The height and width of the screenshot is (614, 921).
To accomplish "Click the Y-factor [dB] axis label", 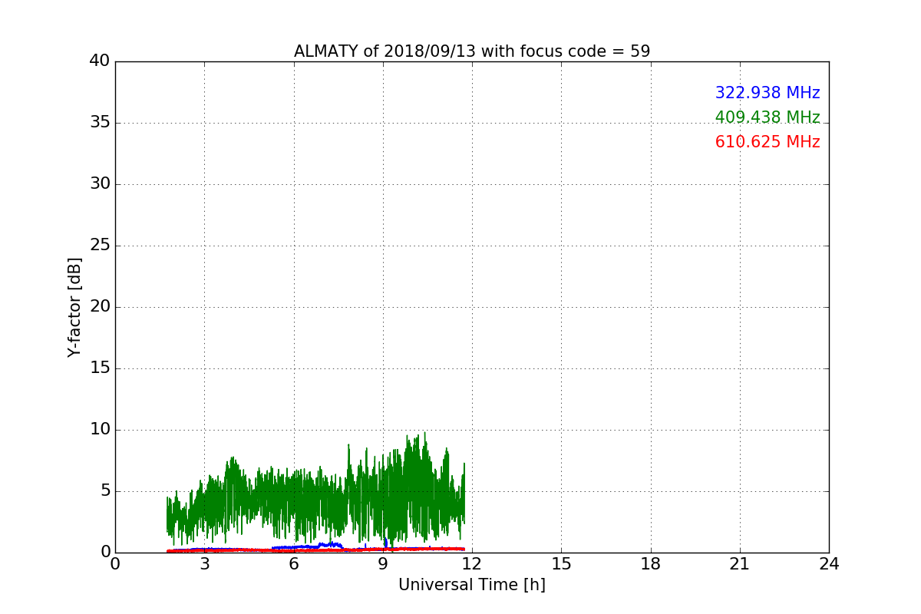I will pos(74,307).
